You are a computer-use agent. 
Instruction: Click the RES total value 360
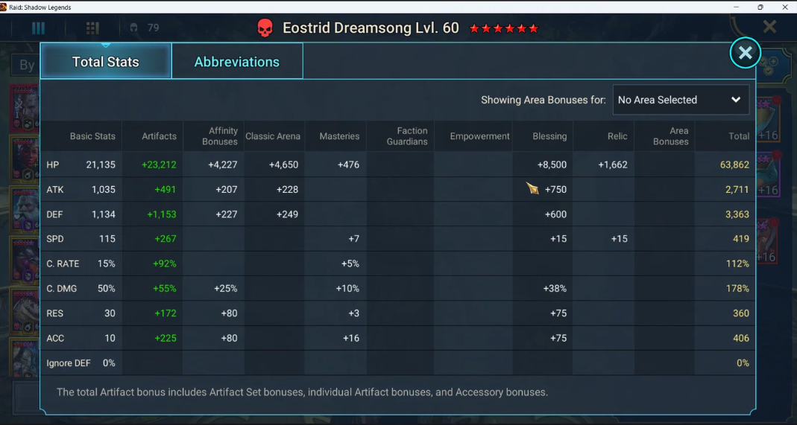click(741, 313)
